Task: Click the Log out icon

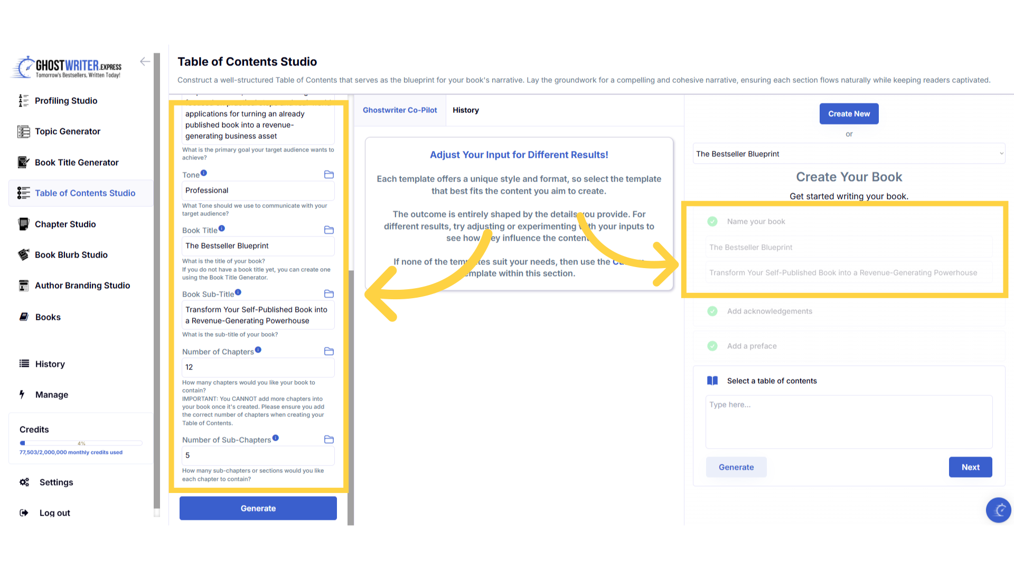Action: pyautogui.click(x=24, y=512)
